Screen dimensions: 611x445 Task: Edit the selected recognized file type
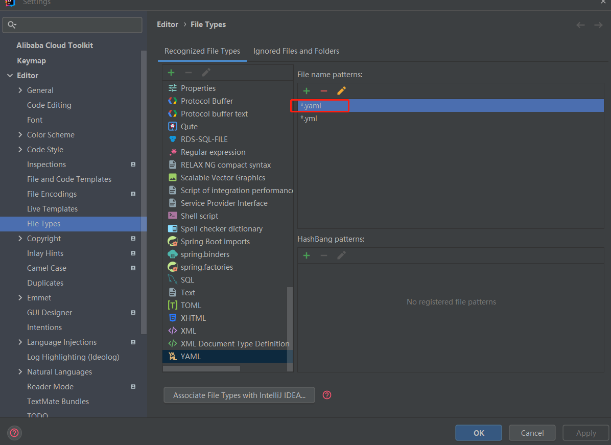(206, 73)
